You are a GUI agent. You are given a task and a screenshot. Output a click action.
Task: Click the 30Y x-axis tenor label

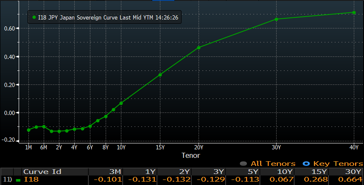276,147
